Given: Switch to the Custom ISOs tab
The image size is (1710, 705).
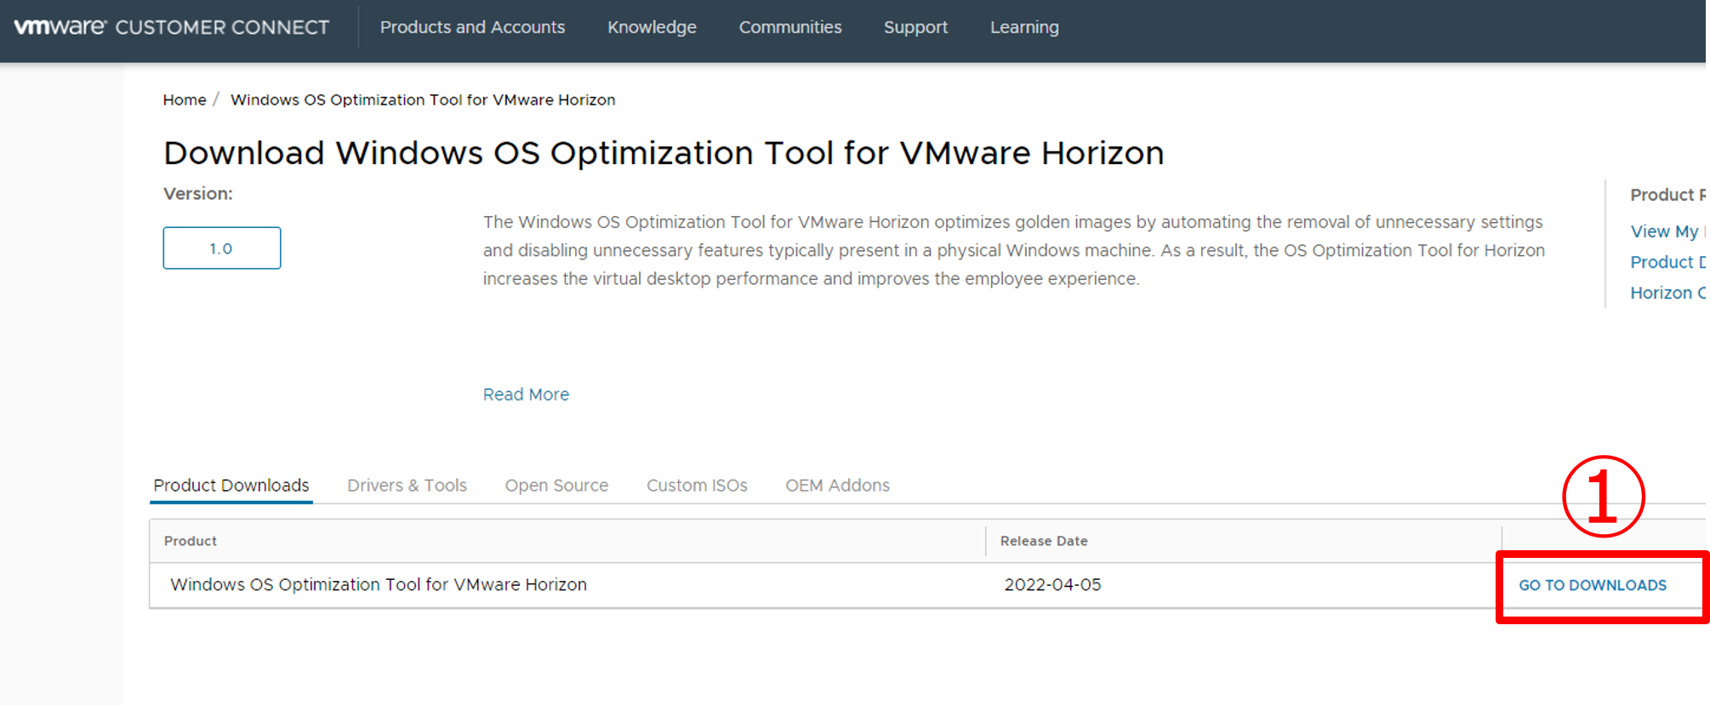Looking at the screenshot, I should (697, 486).
